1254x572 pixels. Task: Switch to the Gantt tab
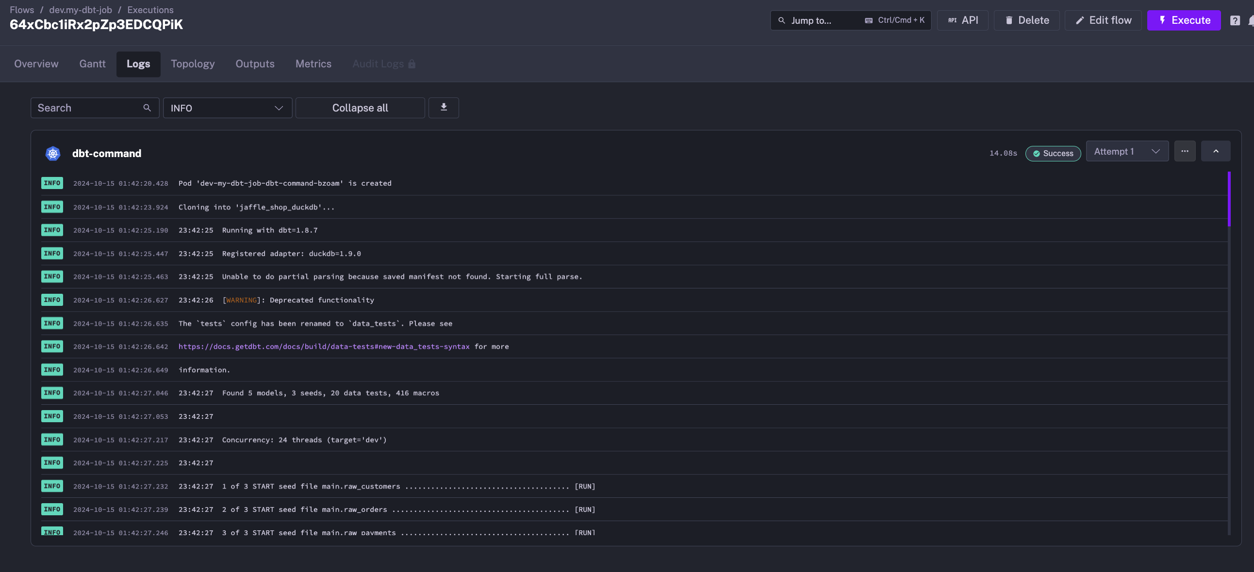[92, 64]
